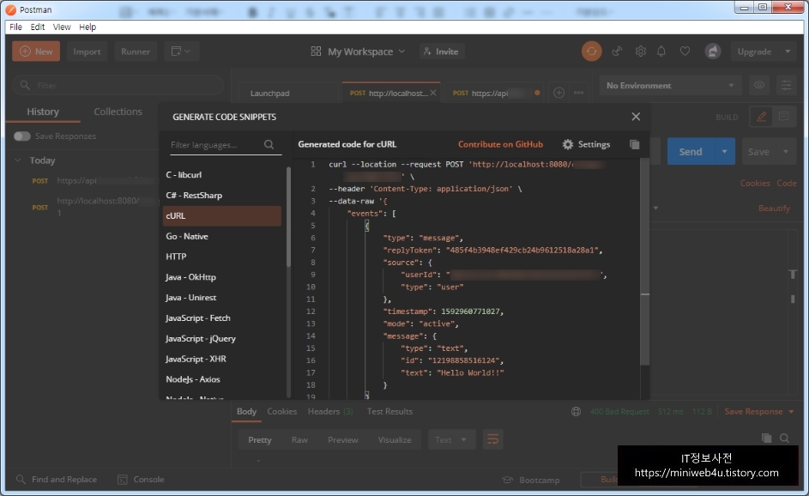
Task: Click the Runner button
Action: click(x=136, y=51)
